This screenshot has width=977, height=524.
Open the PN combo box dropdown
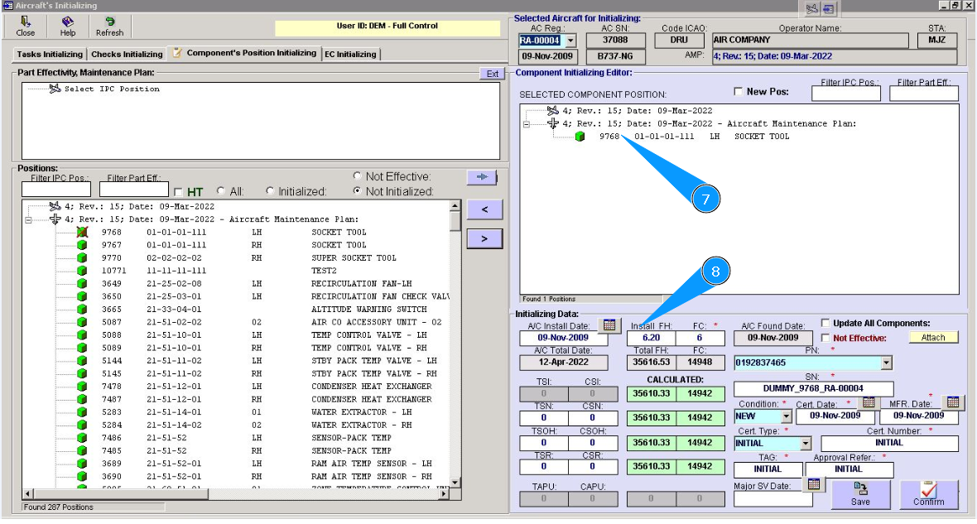887,363
